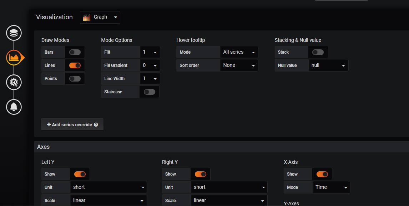The image size is (409, 206).
Task: Enable the Bars draw mode
Action: pyautogui.click(x=75, y=52)
